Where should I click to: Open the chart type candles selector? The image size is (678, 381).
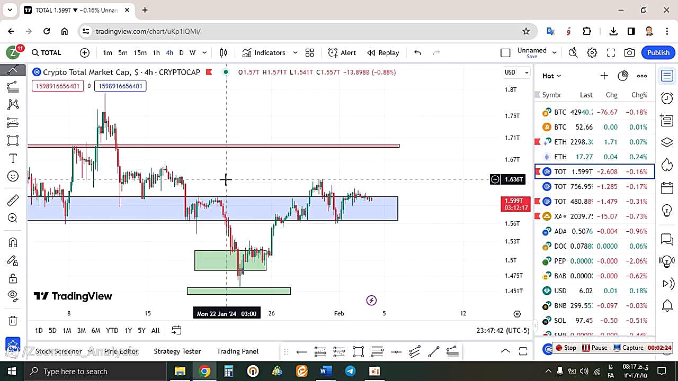[x=224, y=52]
